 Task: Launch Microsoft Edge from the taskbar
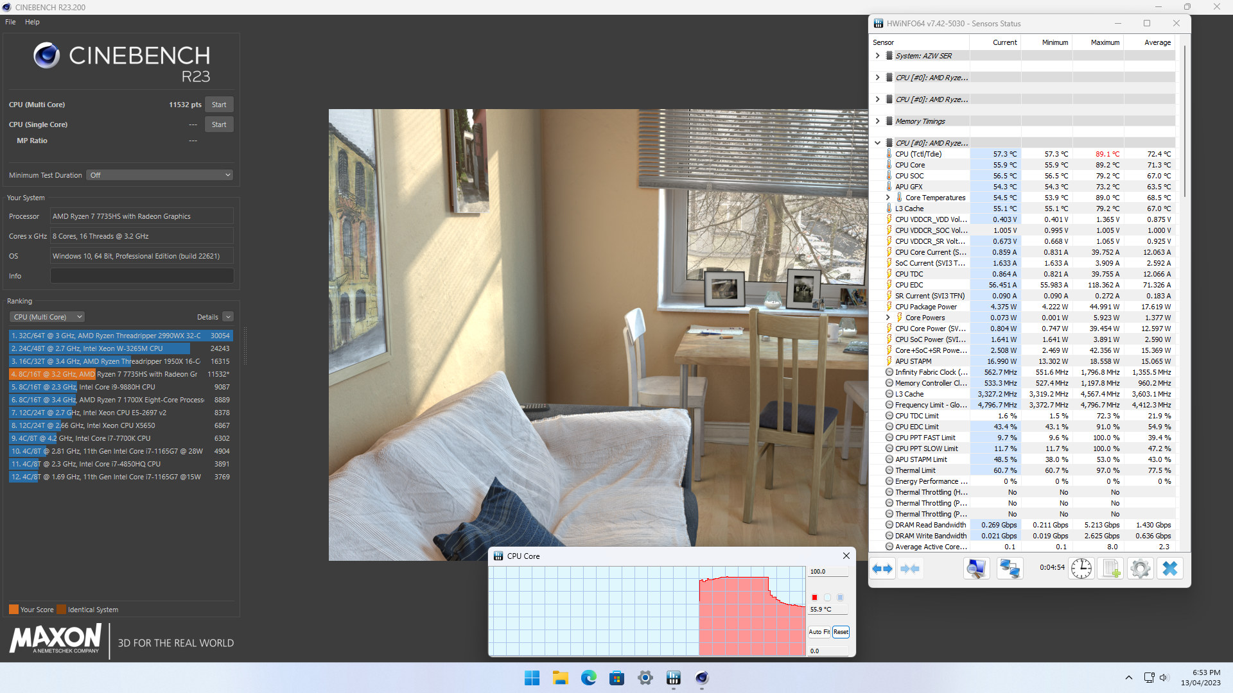click(x=589, y=678)
